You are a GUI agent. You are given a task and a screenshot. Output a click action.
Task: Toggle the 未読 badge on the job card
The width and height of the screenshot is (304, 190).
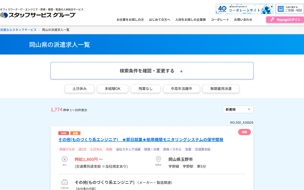244,132
